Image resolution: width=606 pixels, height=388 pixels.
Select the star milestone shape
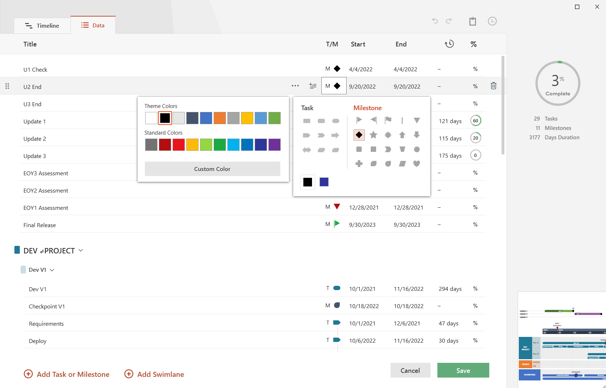[373, 135]
